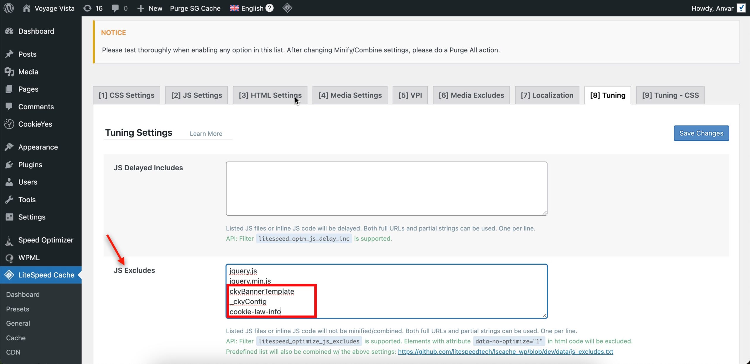Image resolution: width=750 pixels, height=364 pixels.
Task: Open the CDN submenu item
Action: click(13, 352)
